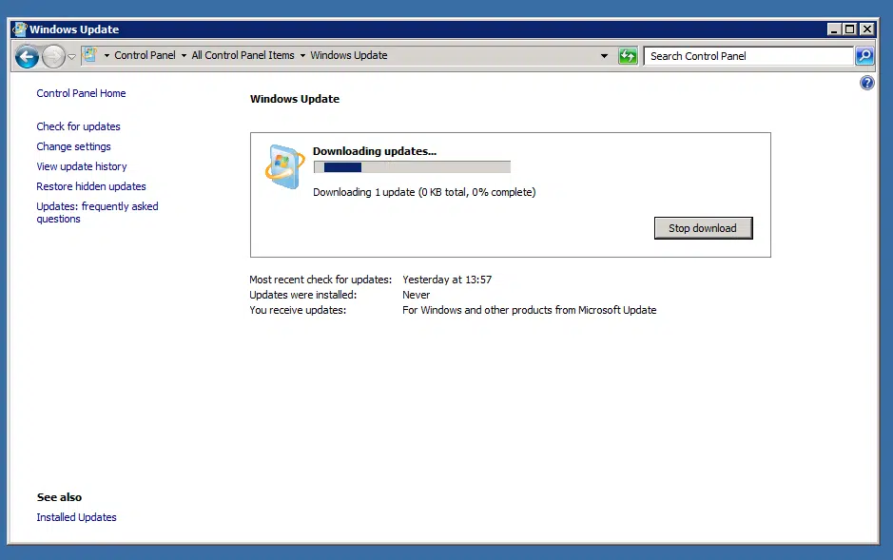The image size is (893, 560).
Task: Click the "See also" heading
Action: tap(59, 497)
